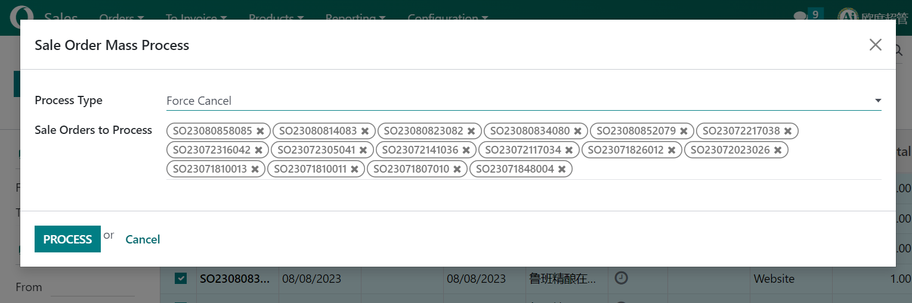Open the conversations icon with badge 9
Screen dimensions: 912x303
pos(808,15)
